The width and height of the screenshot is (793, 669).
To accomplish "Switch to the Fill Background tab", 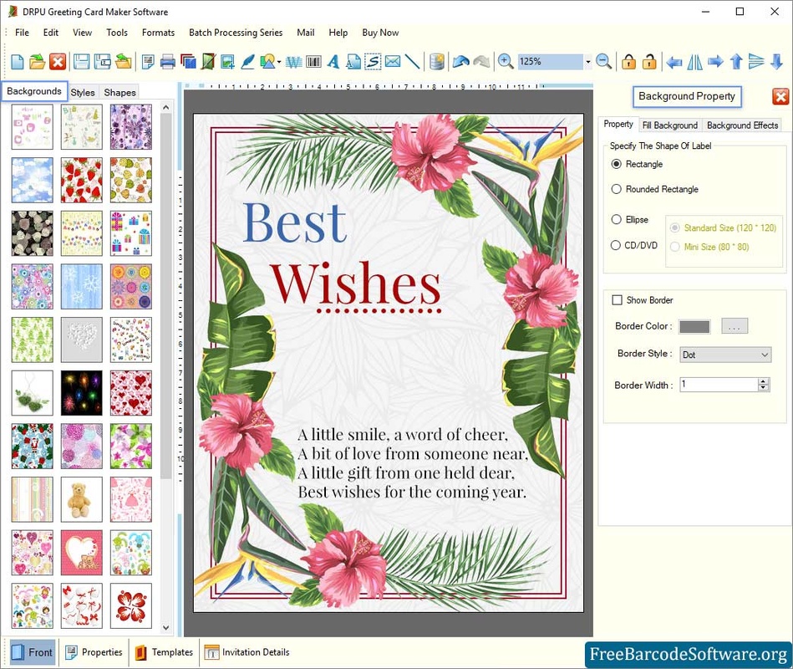I will tap(669, 125).
